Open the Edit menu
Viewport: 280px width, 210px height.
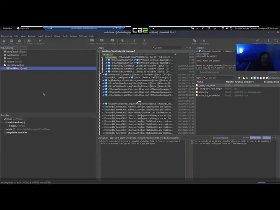(x=16, y=36)
